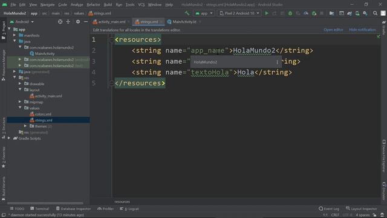Click the Profile app icon in toolbar
The height and width of the screenshot is (218, 387).
coord(306,13)
